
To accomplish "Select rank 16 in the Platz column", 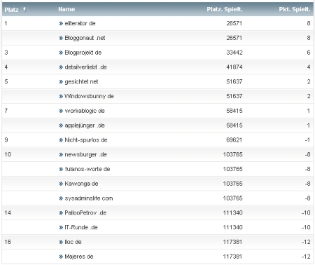I will 8,242.
